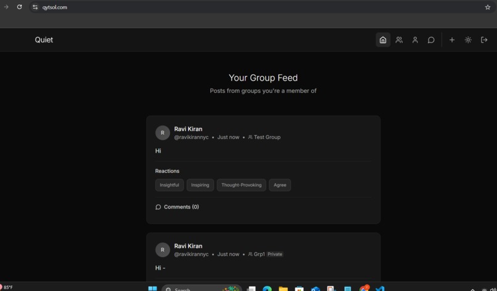The height and width of the screenshot is (291, 497).
Task: Open site information icon beside the URL
Action: click(x=35, y=7)
